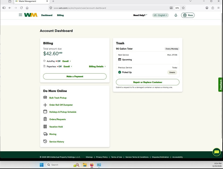This screenshot has width=223, height=169.
Task: Open Billing Details
Action: 97,66
